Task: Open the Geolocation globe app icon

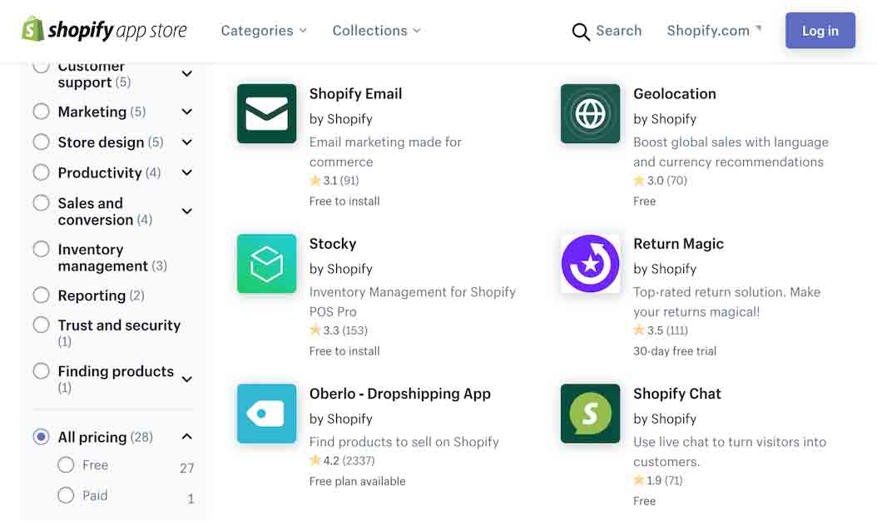Action: click(590, 113)
